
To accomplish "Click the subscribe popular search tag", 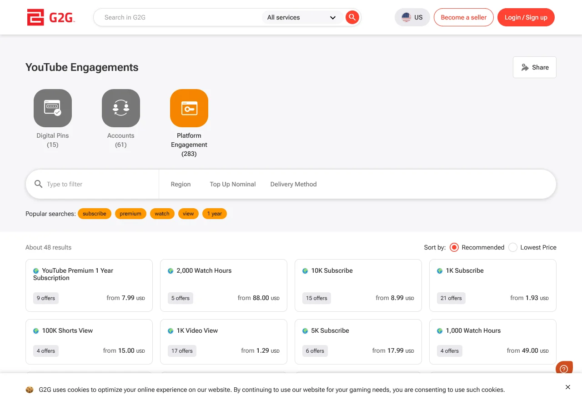I will tap(95, 214).
